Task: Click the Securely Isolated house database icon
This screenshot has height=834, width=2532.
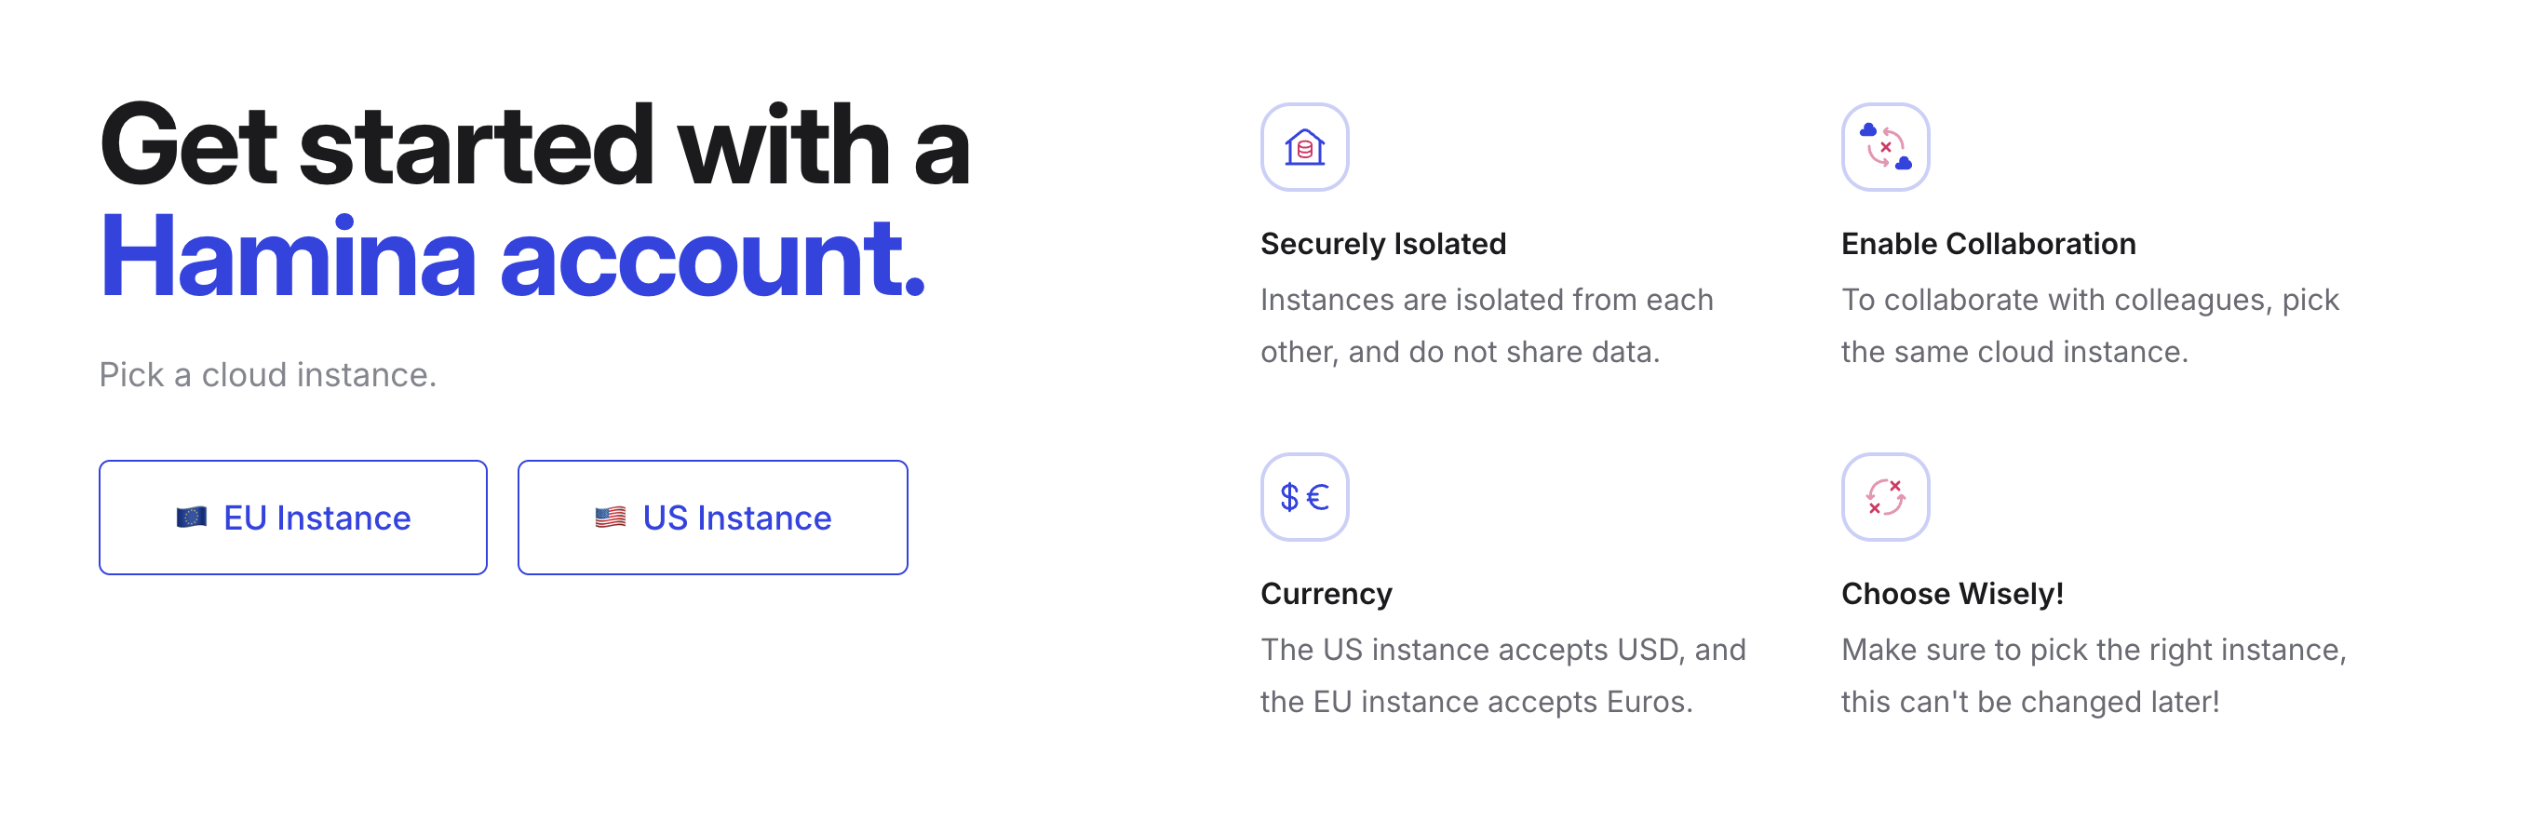Action: (1304, 147)
